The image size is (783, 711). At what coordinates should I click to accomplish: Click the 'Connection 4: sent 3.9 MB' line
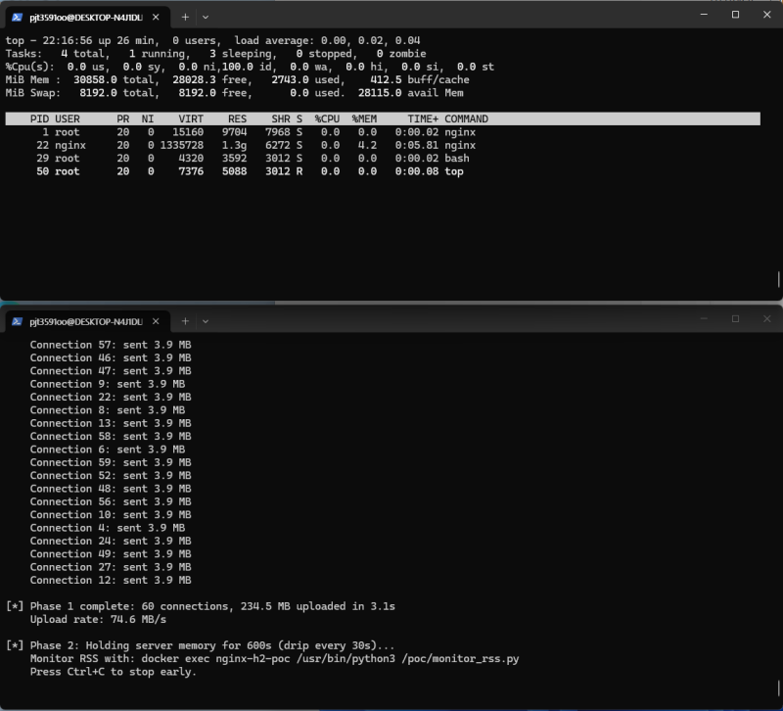point(108,528)
